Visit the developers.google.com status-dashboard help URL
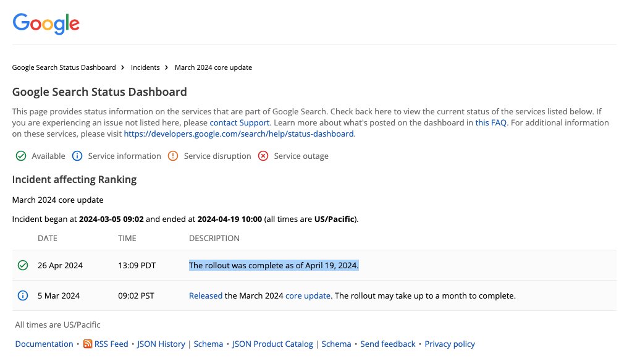619x361 pixels. tap(238, 134)
